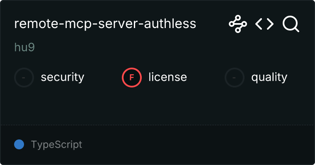Click the blue TypeScript language dot
This screenshot has width=315, height=165.
(x=19, y=144)
